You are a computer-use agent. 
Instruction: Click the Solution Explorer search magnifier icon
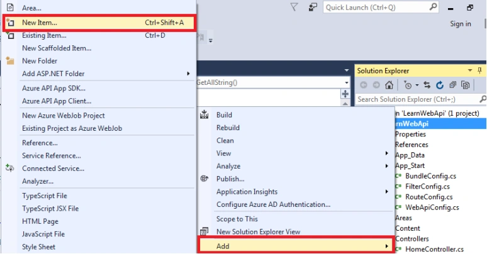tap(483, 99)
